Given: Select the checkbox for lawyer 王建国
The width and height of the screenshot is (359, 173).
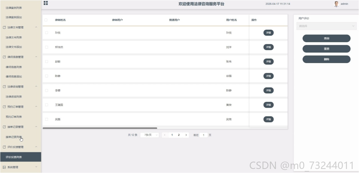Looking at the screenshot, I should pos(47,105).
